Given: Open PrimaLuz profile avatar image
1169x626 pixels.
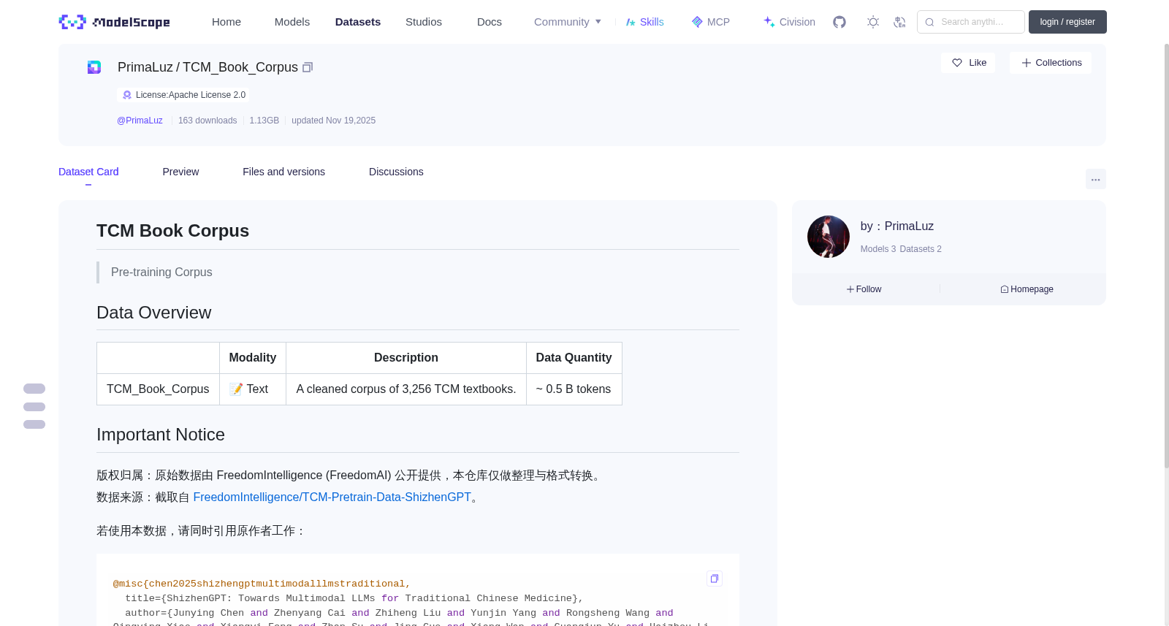Looking at the screenshot, I should tap(829, 237).
